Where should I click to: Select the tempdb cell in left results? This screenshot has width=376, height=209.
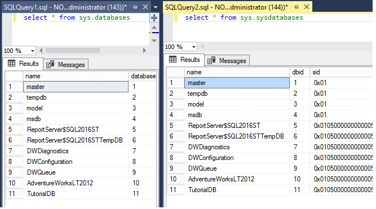pyautogui.click(x=76, y=97)
